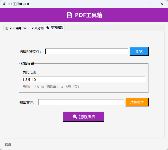Click the example hint text 示例：1,3,5-10
The height and width of the screenshot is (150, 168).
[x=51, y=87]
